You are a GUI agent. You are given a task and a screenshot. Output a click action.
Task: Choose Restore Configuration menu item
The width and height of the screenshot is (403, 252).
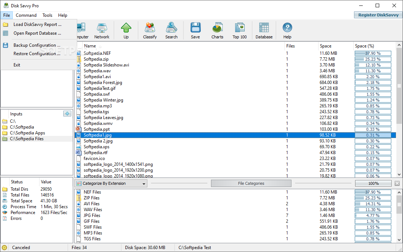(38, 54)
